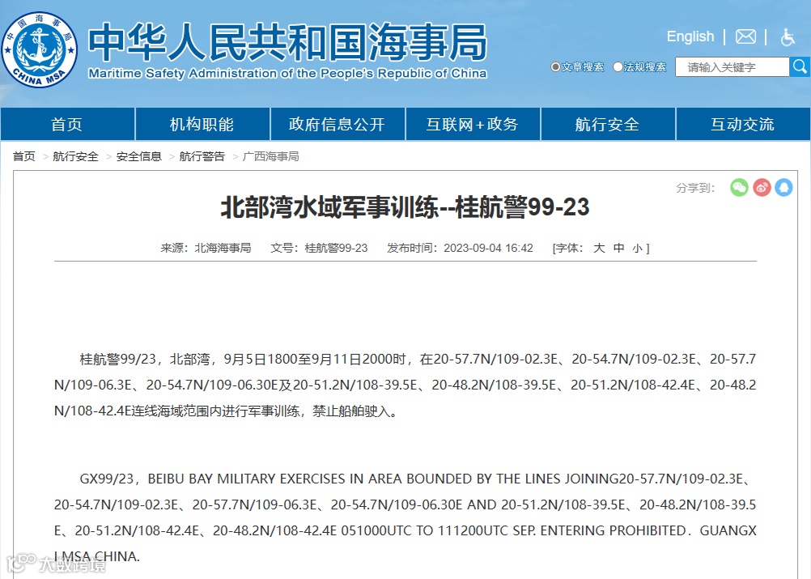The width and height of the screenshot is (811, 579).
Task: Click the source text 来源：北海海事局
Action: 206,248
